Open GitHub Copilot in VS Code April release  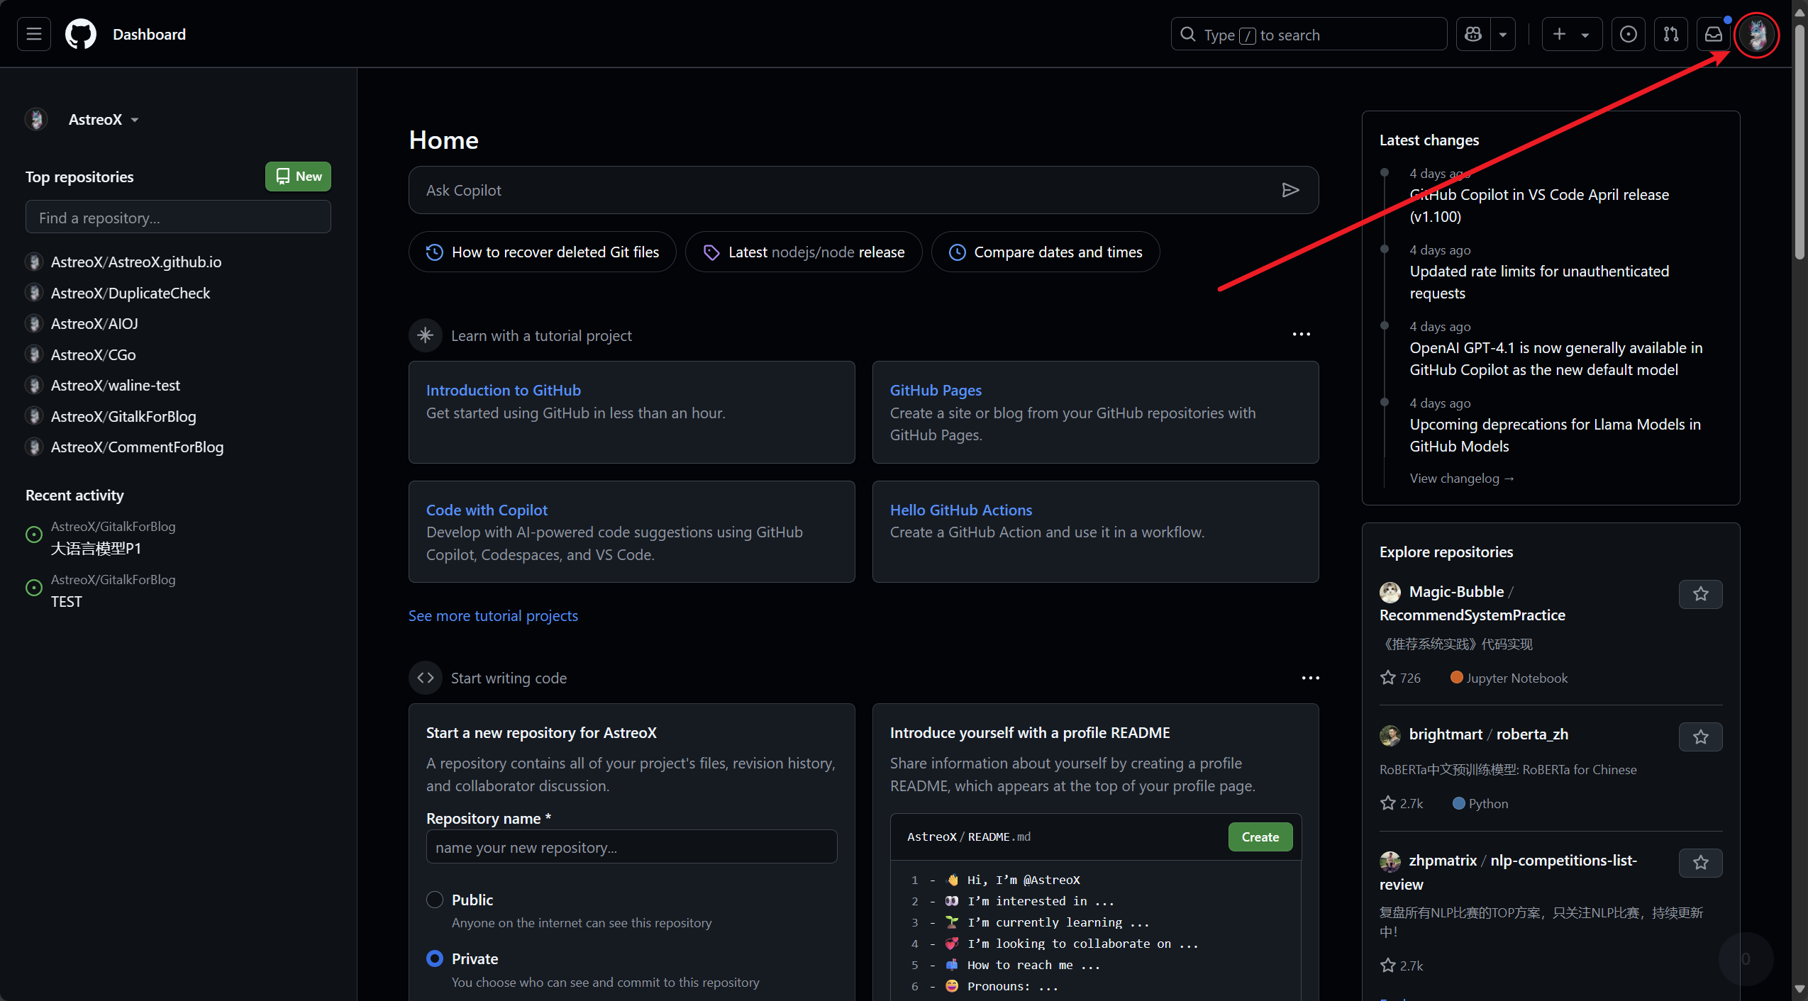tap(1539, 206)
